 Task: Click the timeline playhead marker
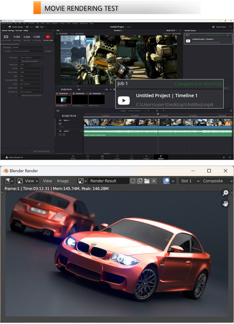click(158, 114)
